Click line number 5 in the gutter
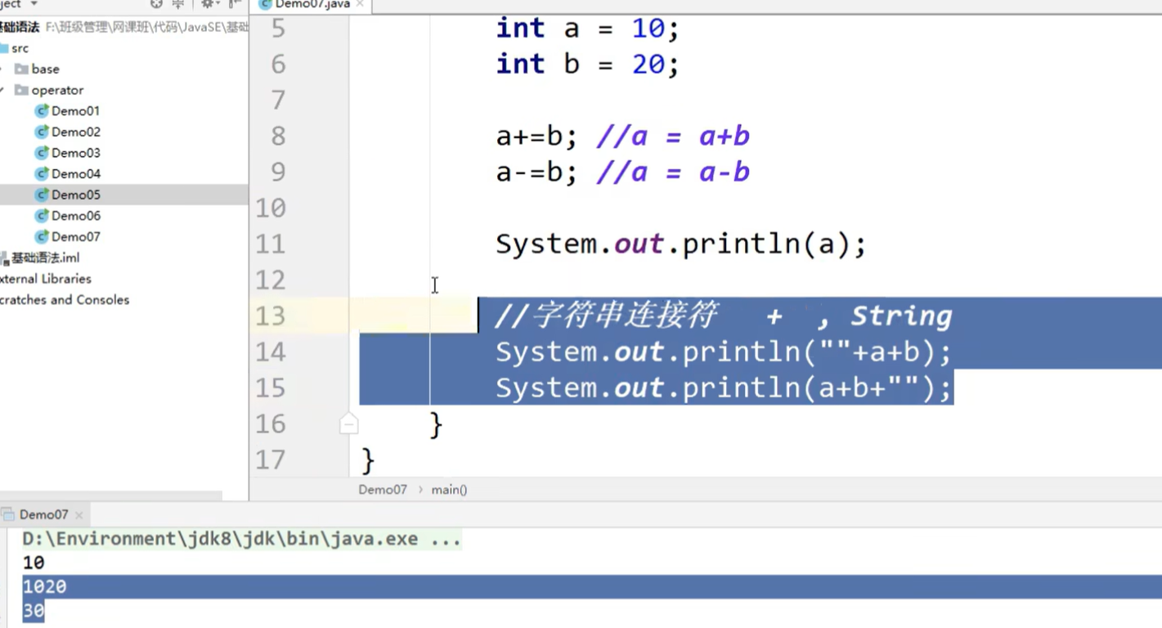This screenshot has height=628, width=1162. [x=278, y=28]
